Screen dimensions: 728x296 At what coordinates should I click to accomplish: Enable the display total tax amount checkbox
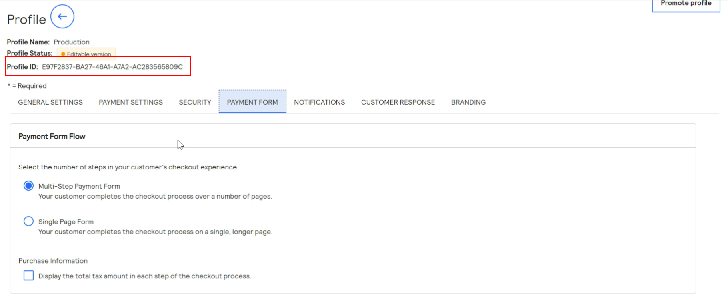click(x=28, y=276)
